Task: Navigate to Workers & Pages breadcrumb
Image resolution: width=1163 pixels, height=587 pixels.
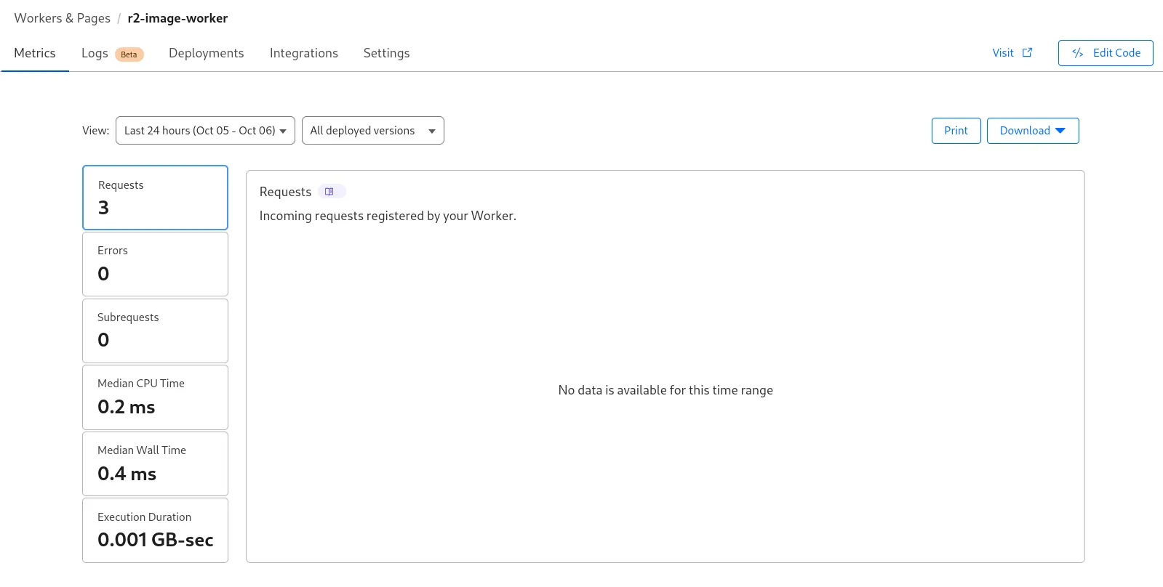Action: coord(63,18)
